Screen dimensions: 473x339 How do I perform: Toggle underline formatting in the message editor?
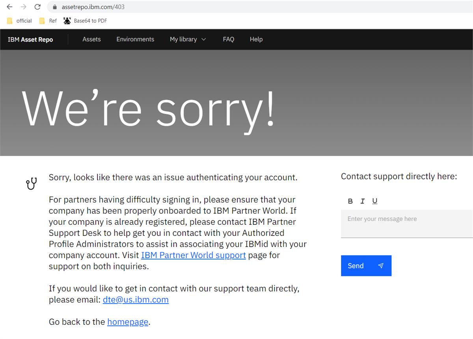[x=375, y=201]
